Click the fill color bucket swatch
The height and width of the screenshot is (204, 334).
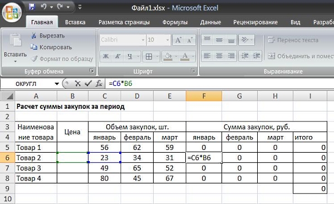pyautogui.click(x=168, y=56)
